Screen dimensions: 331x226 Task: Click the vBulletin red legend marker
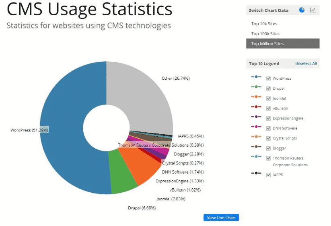click(x=256, y=107)
